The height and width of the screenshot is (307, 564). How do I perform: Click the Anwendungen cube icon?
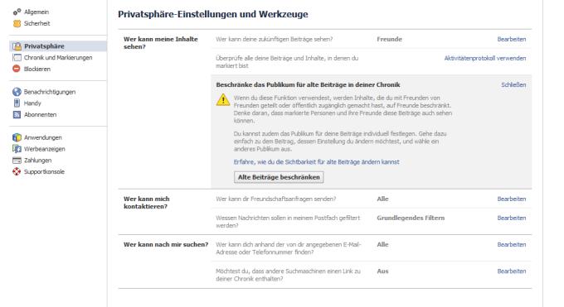tap(17, 137)
